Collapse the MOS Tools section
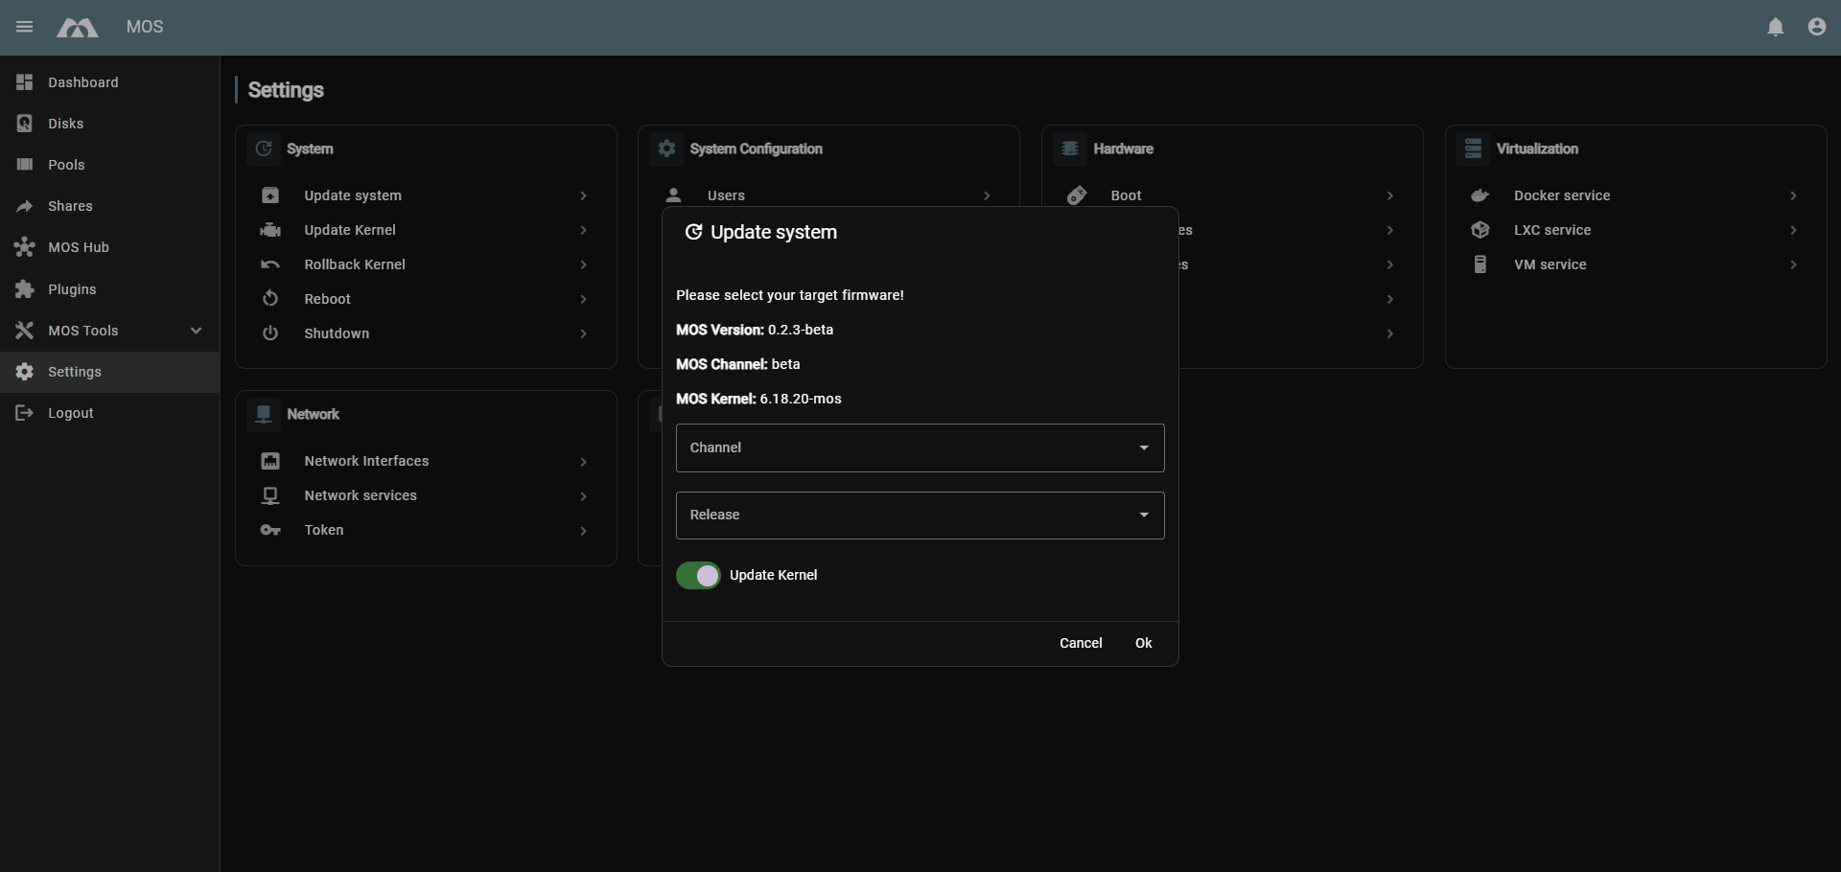 pos(196,331)
